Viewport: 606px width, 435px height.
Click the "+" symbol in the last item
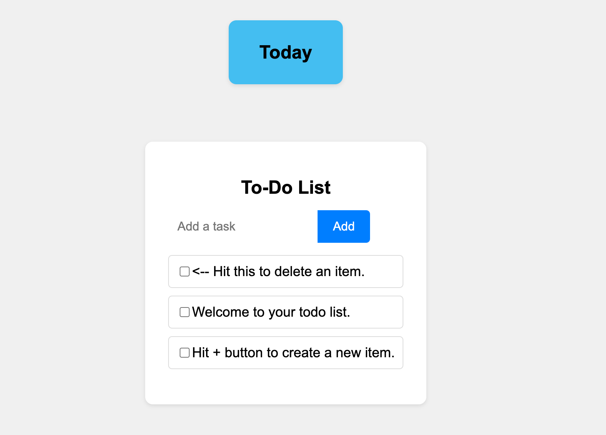click(217, 353)
